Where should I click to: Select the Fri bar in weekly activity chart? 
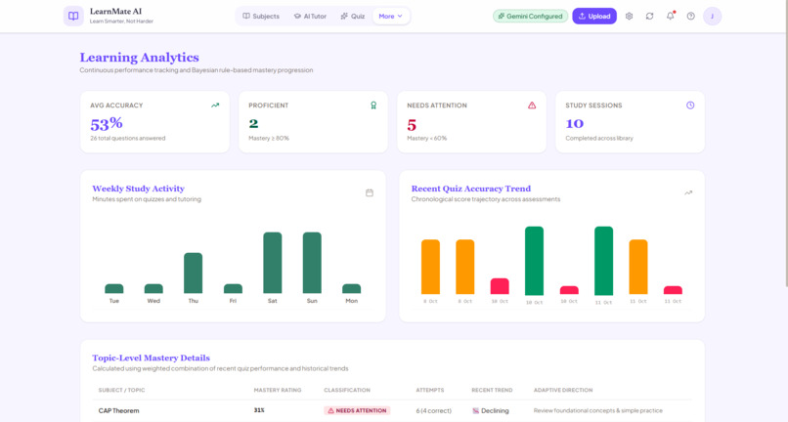click(233, 288)
